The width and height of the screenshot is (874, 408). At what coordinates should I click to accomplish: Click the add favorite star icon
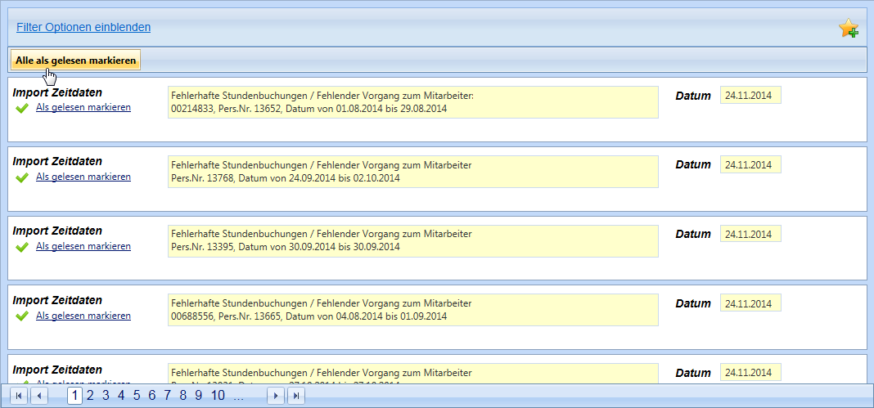(849, 28)
